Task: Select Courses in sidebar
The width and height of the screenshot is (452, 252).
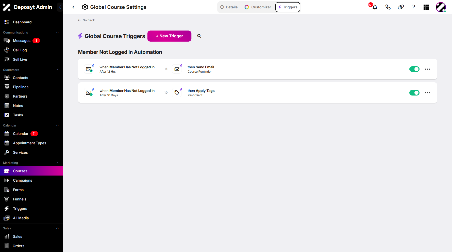Action: [31, 171]
